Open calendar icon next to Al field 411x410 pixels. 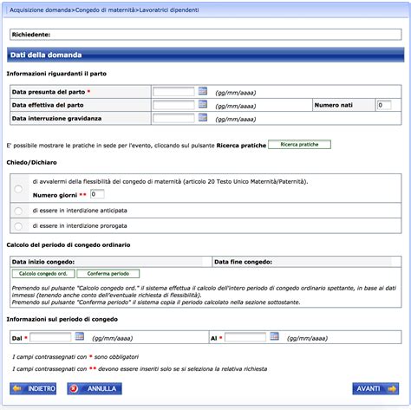coord(274,336)
